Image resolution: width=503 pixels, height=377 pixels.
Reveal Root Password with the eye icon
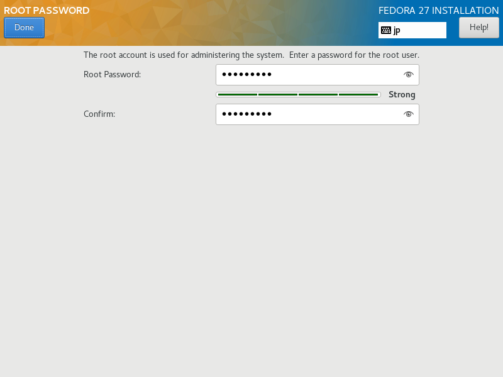(x=408, y=75)
